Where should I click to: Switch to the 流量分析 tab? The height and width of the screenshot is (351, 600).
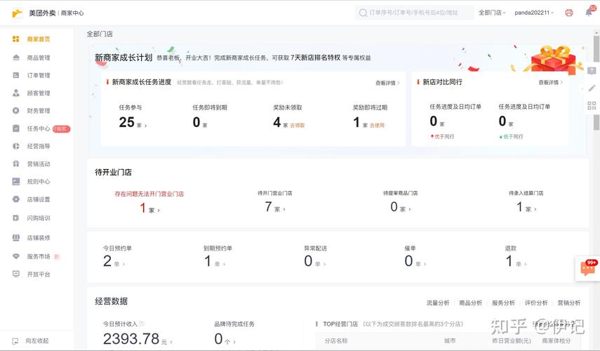pos(438,303)
